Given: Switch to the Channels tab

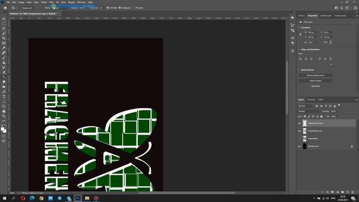Looking at the screenshot, I should pos(311,100).
